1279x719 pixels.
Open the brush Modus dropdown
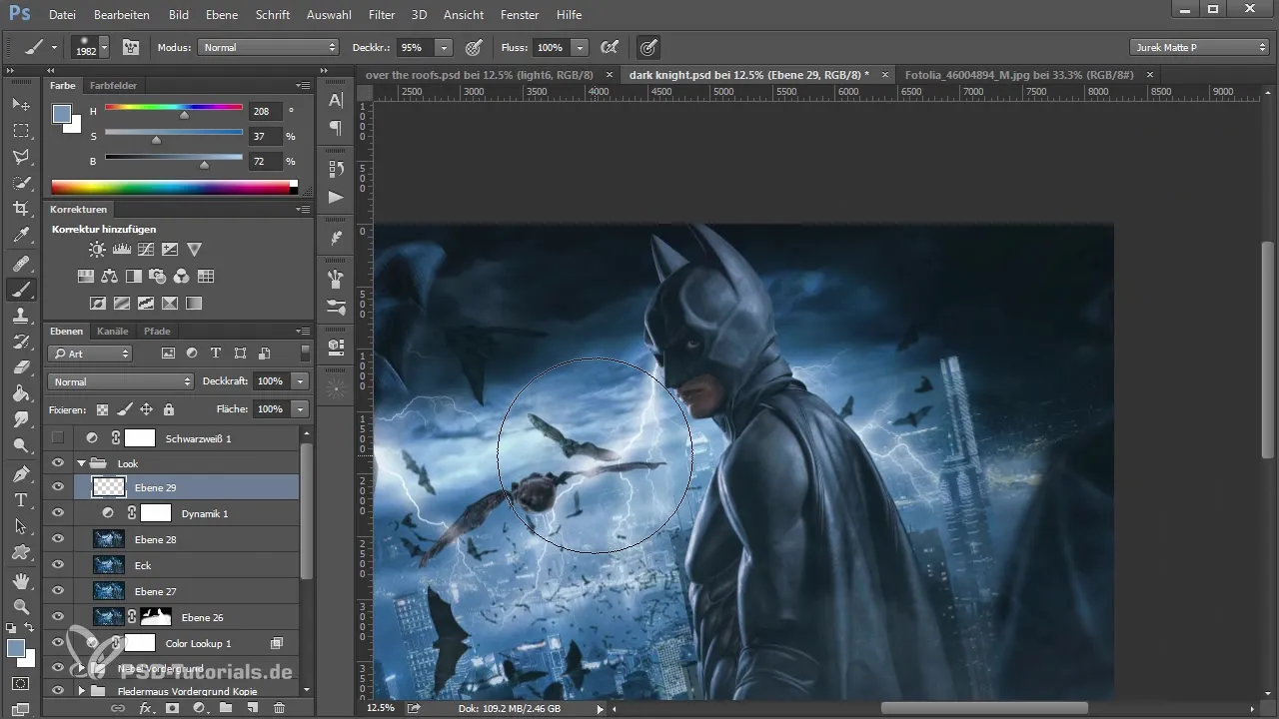(x=269, y=47)
